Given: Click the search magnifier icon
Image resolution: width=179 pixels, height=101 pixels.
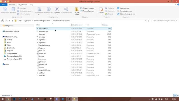Looking at the screenshot, I should click(x=176, y=21).
